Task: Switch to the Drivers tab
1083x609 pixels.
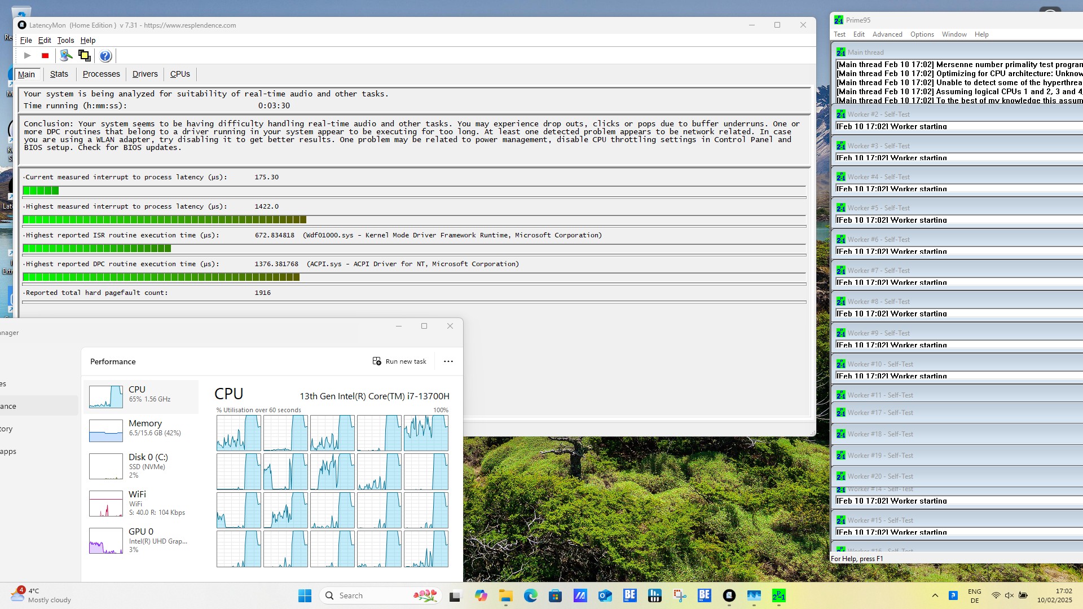Action: (145, 74)
